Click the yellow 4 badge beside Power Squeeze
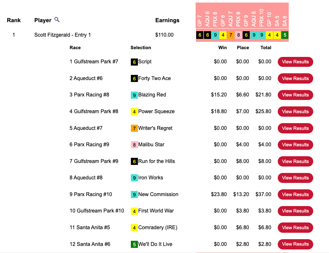The height and width of the screenshot is (253, 329). coord(134,112)
